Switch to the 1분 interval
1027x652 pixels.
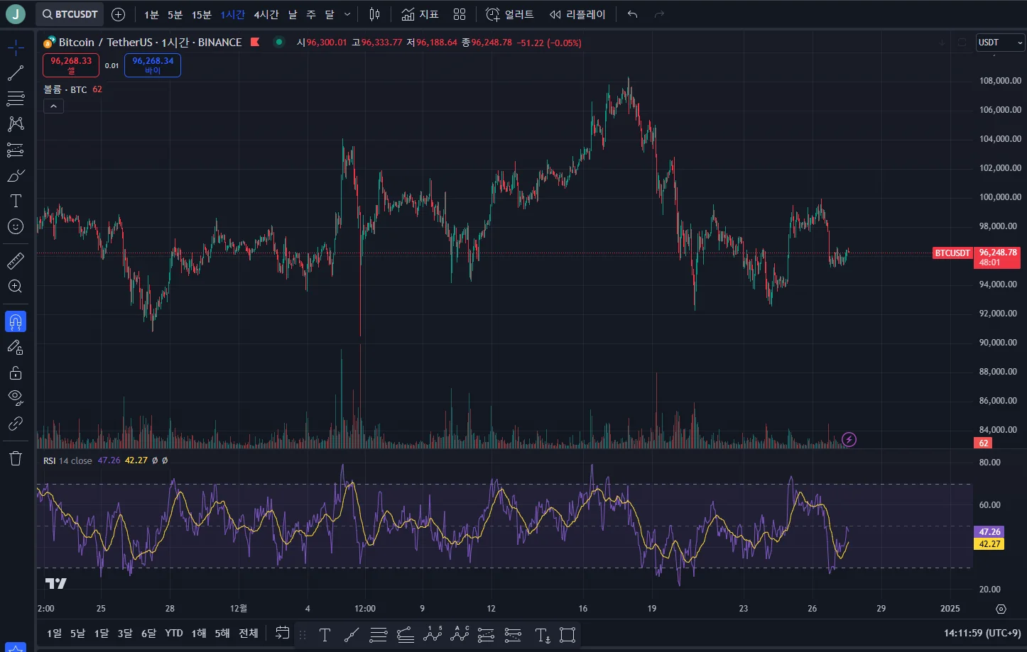click(x=151, y=14)
